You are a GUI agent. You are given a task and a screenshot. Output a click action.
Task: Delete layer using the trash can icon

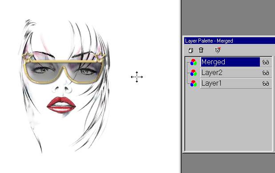(201, 50)
